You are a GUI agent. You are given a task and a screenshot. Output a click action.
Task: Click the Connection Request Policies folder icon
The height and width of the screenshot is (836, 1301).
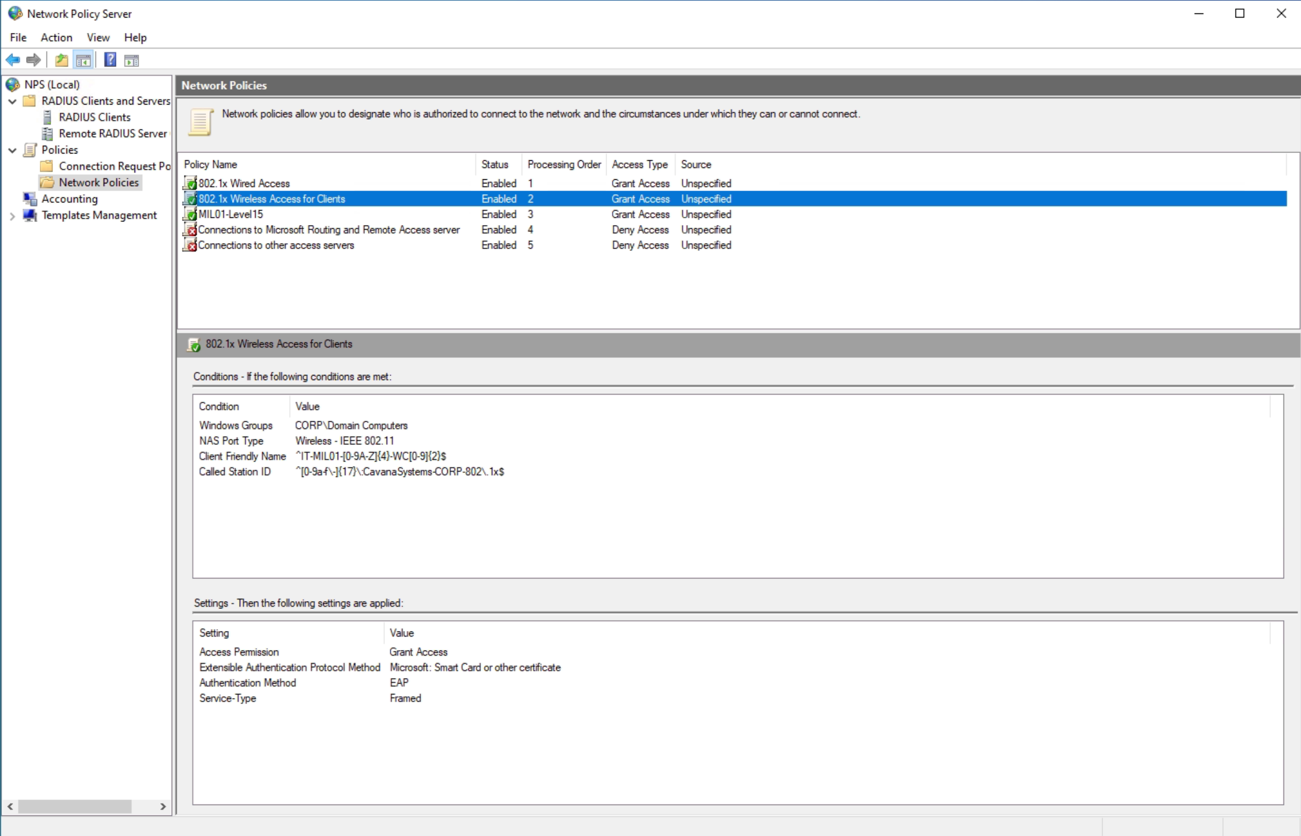[47, 166]
